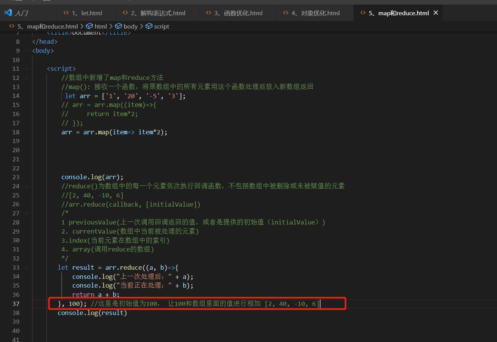The height and width of the screenshot is (342, 497).
Task: Click comment //数组中新增了map和reduce方法
Action: 112,78
